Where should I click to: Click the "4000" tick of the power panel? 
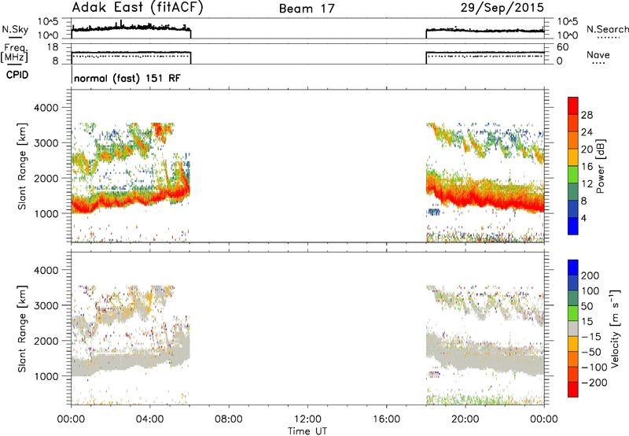click(x=46, y=108)
